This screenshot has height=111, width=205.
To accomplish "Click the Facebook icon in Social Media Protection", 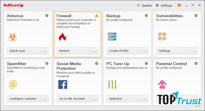I will (x=63, y=85).
